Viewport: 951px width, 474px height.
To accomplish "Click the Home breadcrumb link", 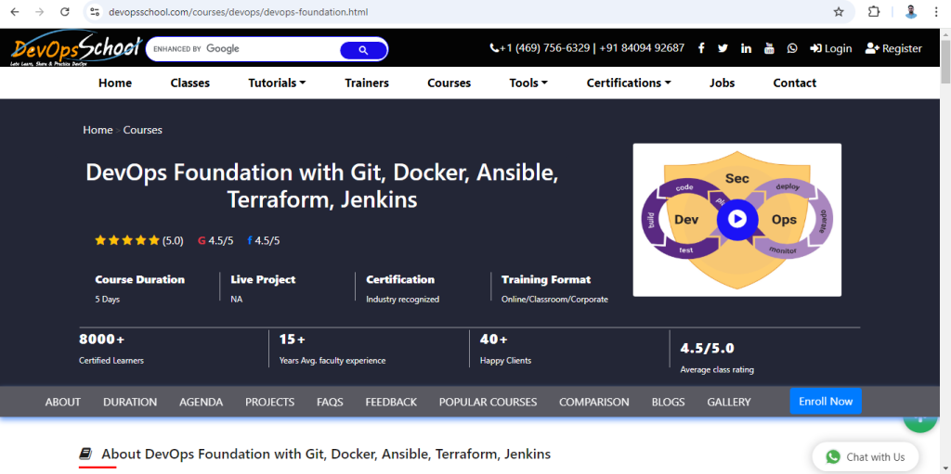I will 98,130.
